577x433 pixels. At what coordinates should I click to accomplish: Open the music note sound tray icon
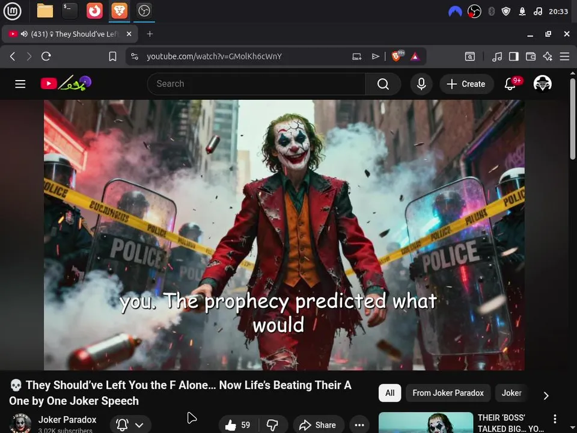(x=537, y=11)
